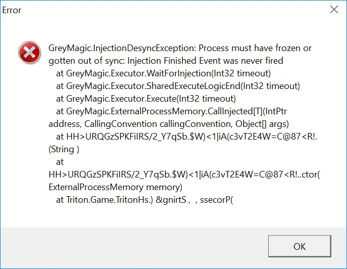Click the lone at stack trace line
The width and height of the screenshot is (347, 269).
[60, 162]
